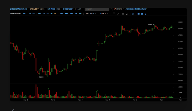192x111 pixels.
Task: Select the crosshair cursor tool
Action: click(114, 14)
